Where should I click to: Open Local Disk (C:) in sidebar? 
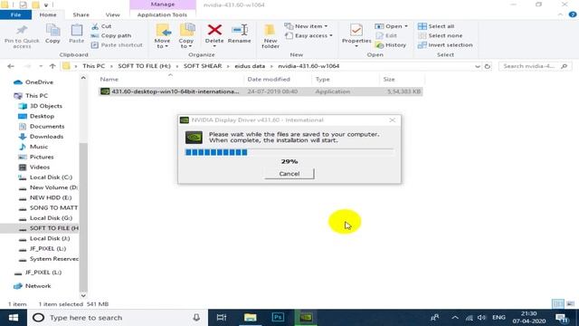coord(51,177)
